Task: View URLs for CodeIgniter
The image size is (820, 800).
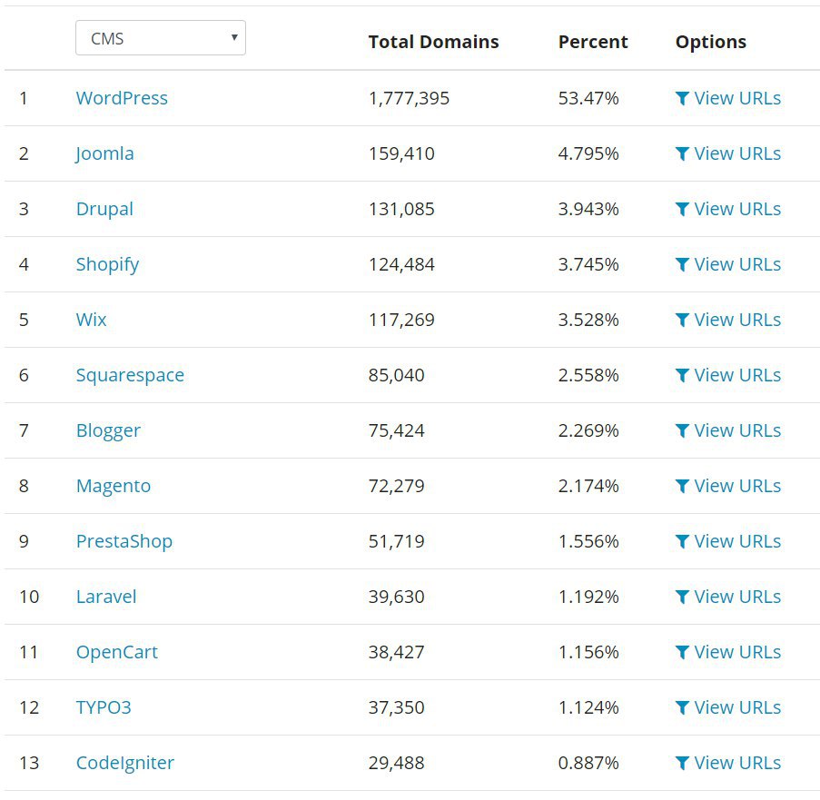Action: coord(728,763)
